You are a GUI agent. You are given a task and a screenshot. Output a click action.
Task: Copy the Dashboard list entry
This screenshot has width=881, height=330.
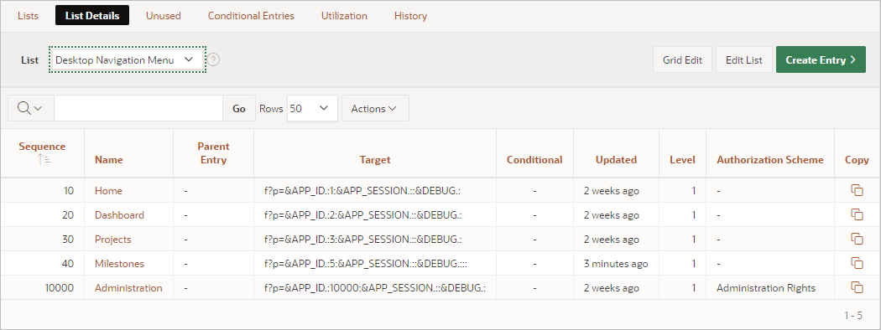[857, 215]
